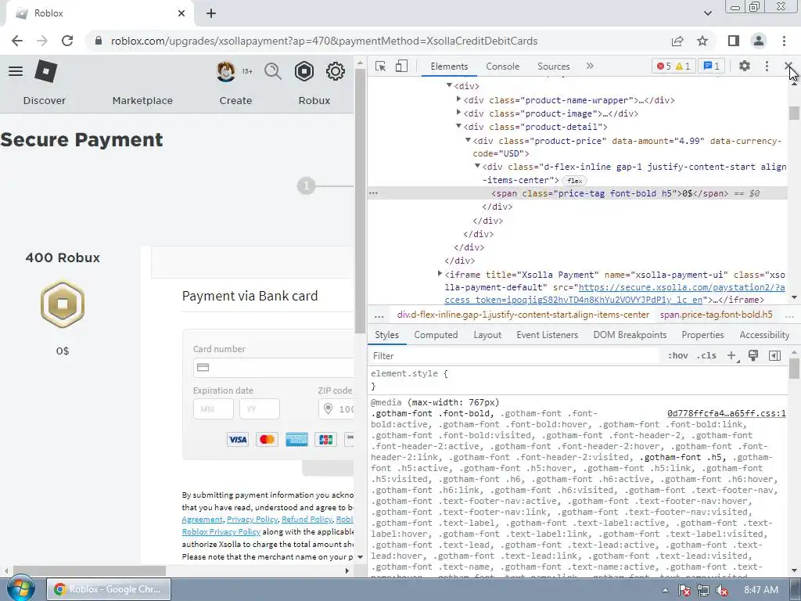Expand the product-image div node
The image size is (801, 601).
(x=458, y=113)
